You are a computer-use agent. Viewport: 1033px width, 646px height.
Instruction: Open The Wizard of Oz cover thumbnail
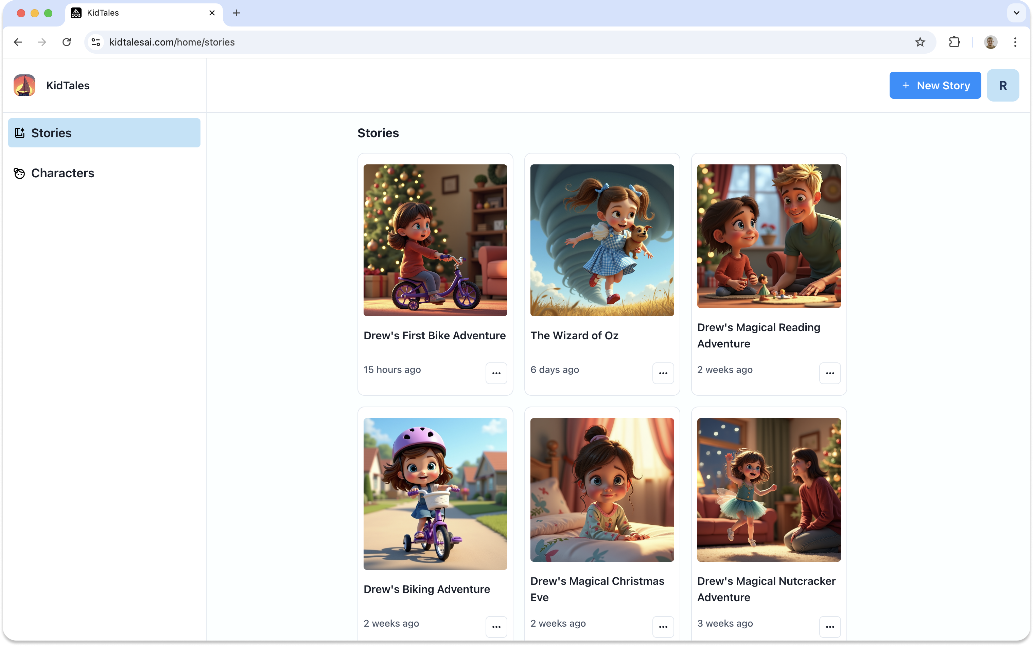[602, 240]
